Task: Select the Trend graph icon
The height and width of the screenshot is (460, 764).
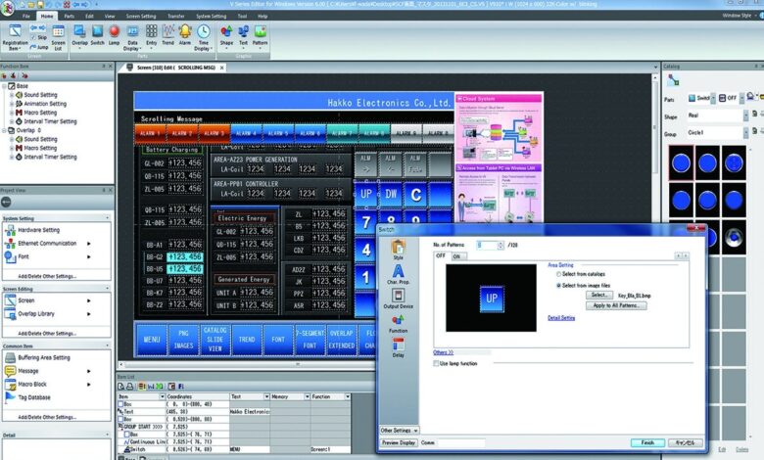Action: pyautogui.click(x=168, y=35)
